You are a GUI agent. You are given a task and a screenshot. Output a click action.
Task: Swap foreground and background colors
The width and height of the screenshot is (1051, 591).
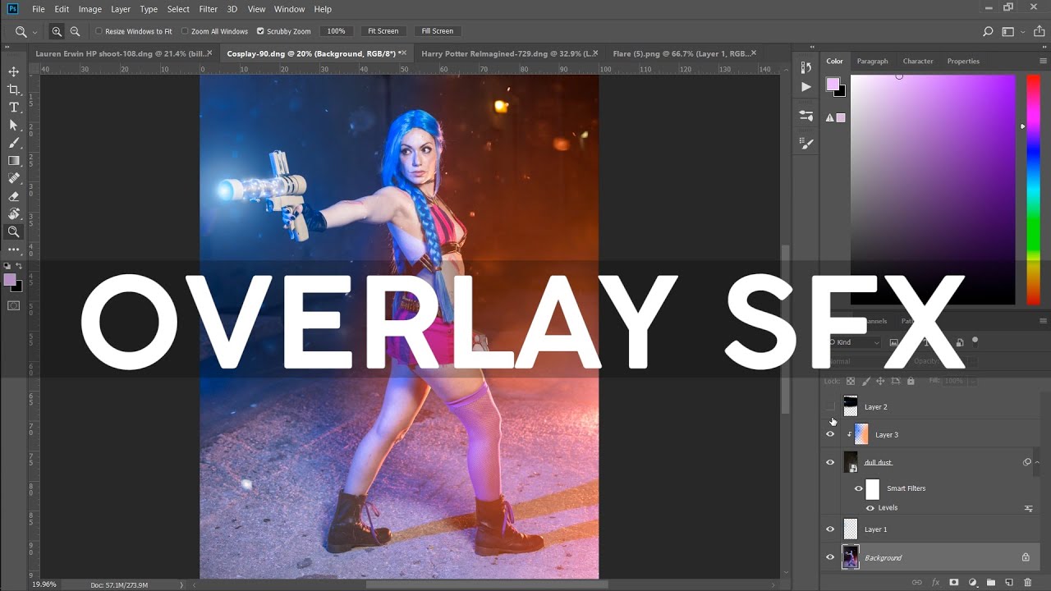coord(19,266)
